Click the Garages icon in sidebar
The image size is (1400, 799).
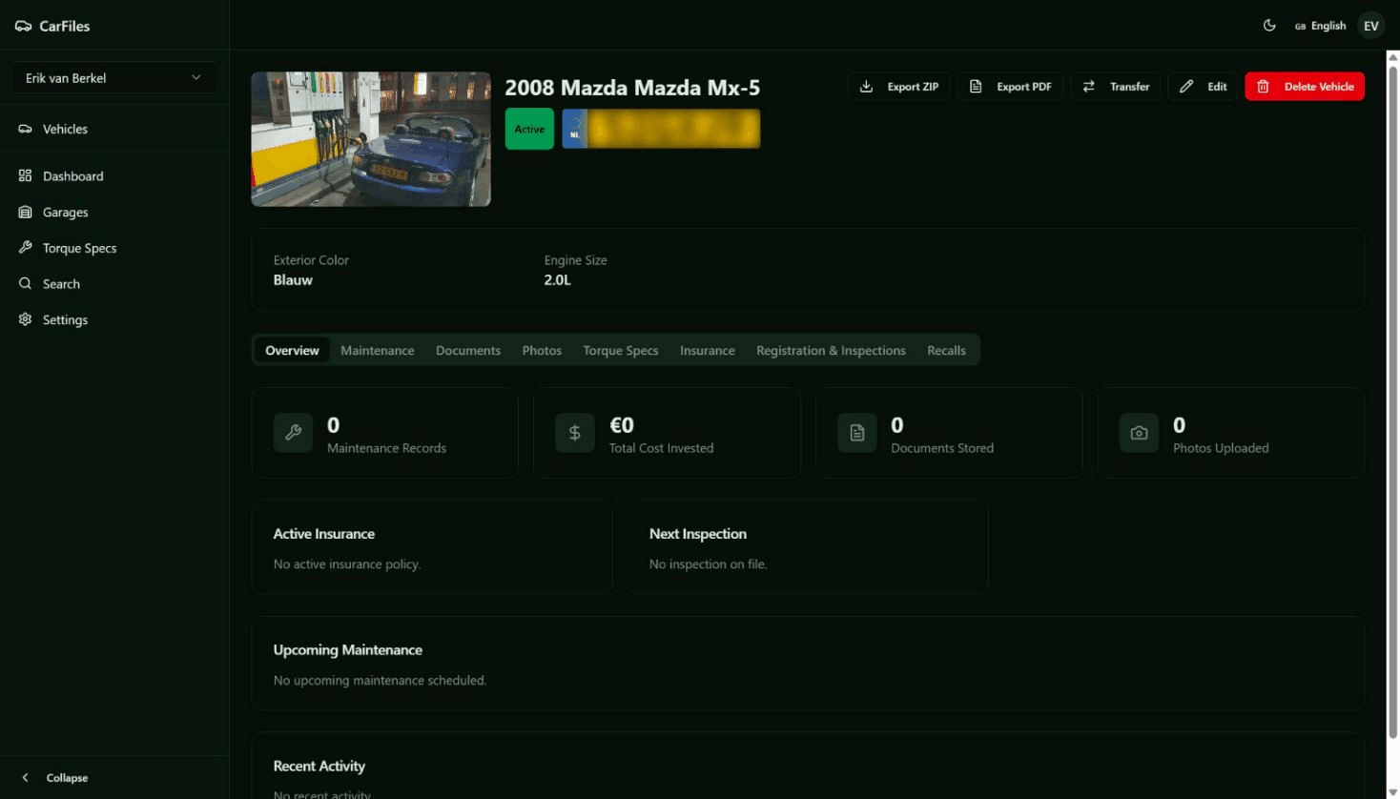pos(25,212)
